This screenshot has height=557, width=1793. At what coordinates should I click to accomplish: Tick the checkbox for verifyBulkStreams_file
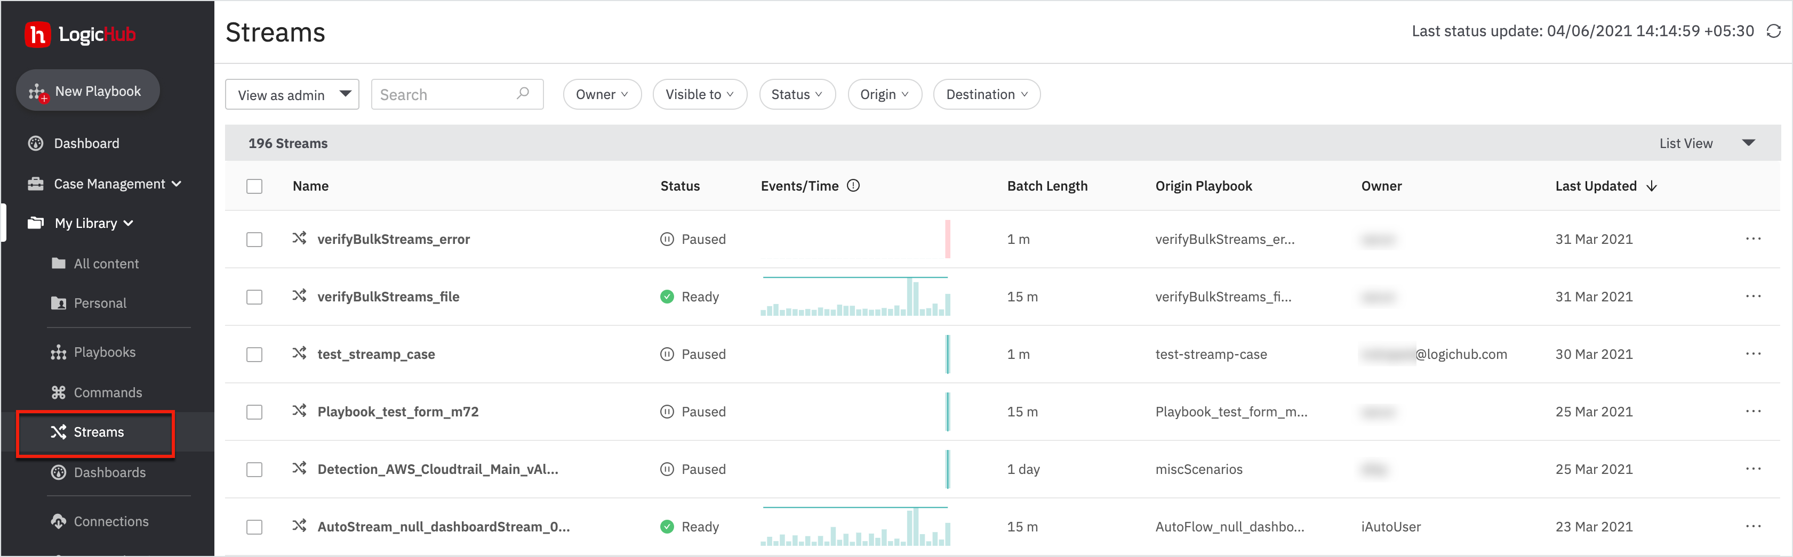pos(255,297)
